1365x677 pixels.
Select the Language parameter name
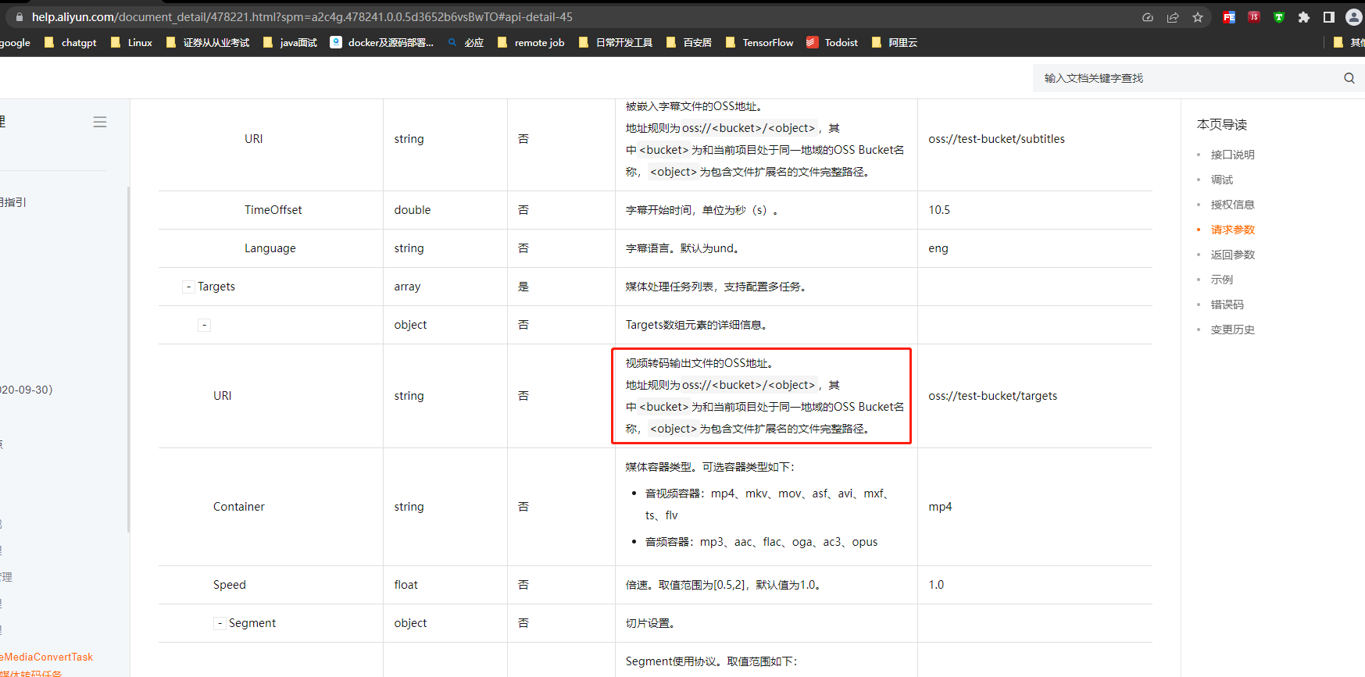pos(270,248)
